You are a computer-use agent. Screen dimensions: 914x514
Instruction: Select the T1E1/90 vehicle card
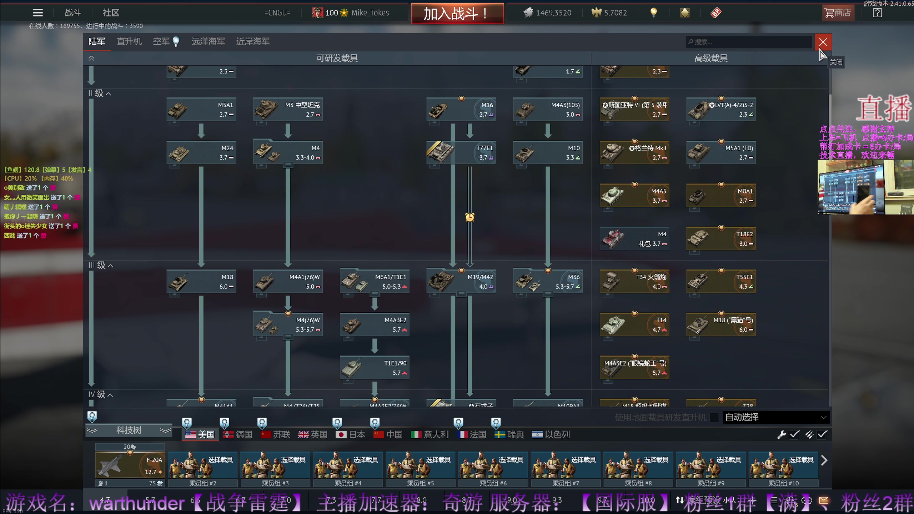point(375,368)
